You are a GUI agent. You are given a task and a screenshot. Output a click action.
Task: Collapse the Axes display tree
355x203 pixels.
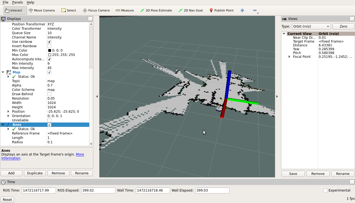pos(3,125)
